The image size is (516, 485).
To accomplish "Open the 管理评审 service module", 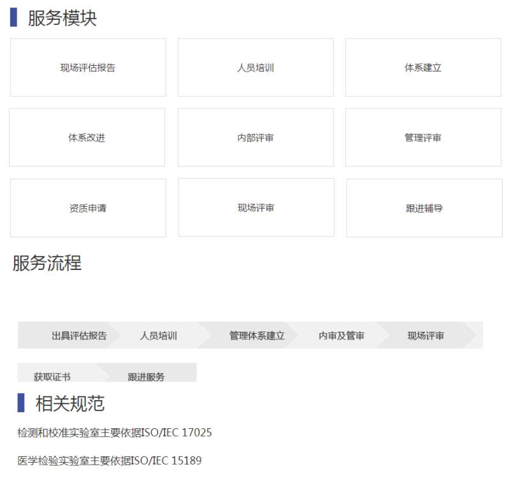I will click(x=423, y=138).
